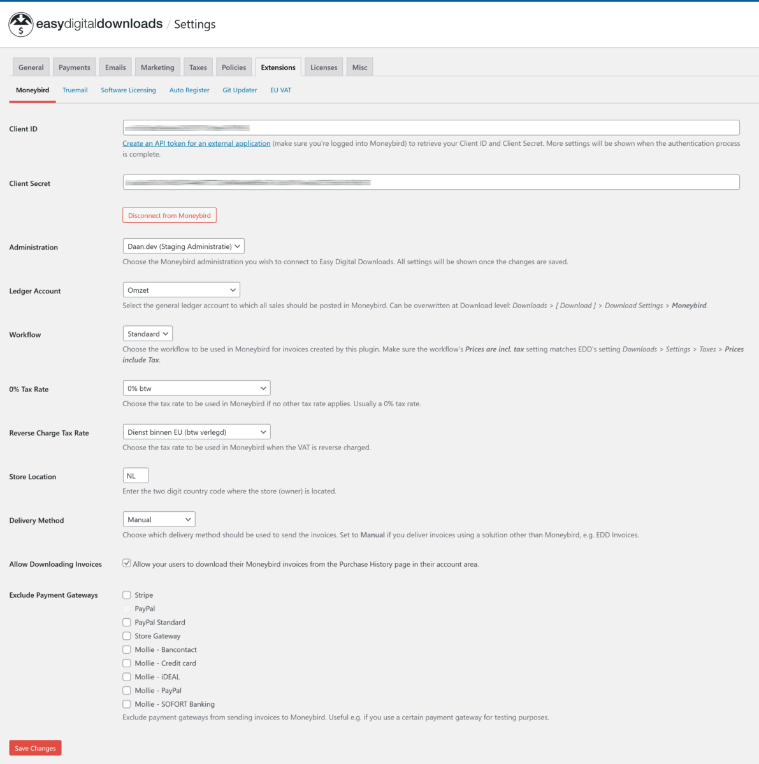Open the Policies tab
The width and height of the screenshot is (759, 764).
point(234,67)
